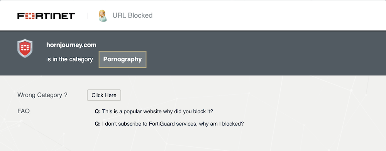Click the red FortiGuard shield icon
The image size is (386, 151).
tap(25, 48)
